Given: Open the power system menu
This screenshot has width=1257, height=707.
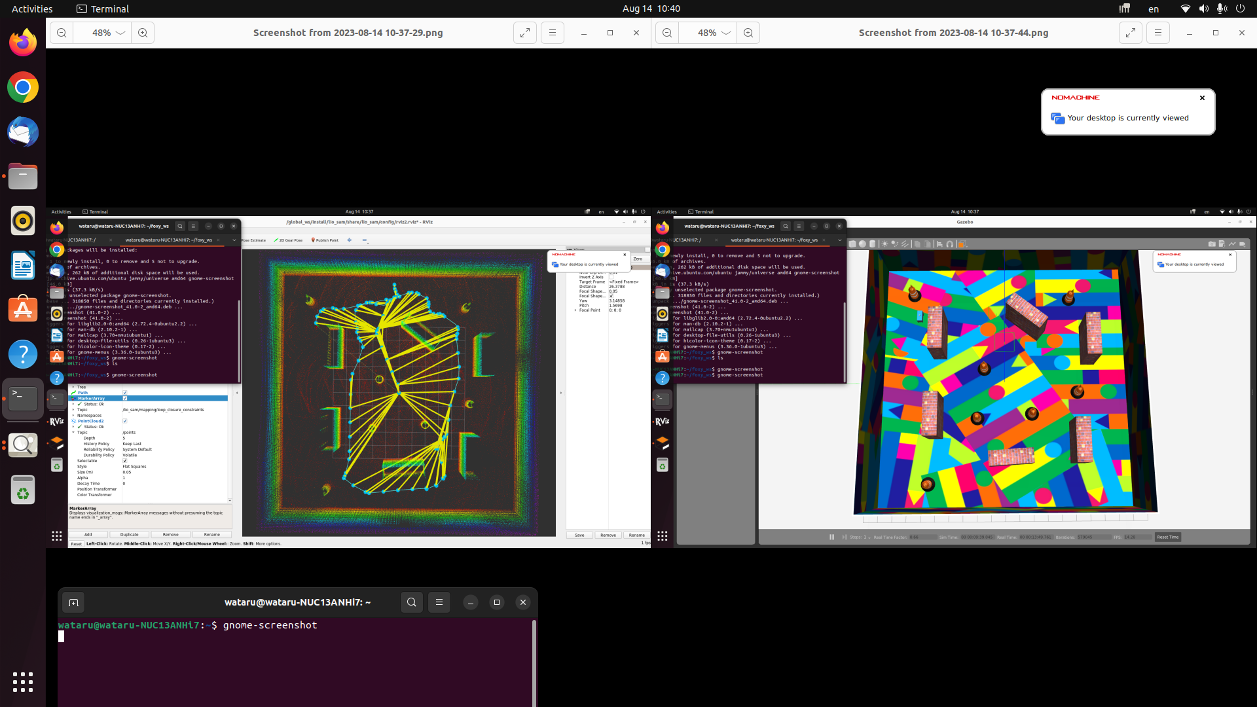Looking at the screenshot, I should [x=1240, y=9].
